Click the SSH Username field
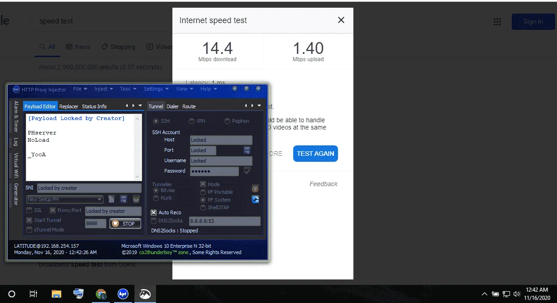 pos(221,161)
